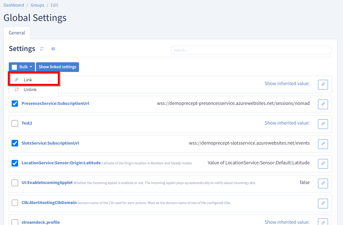This screenshot has height=225, width=343.
Task: Check the Test2 setting checkbox
Action: (15, 123)
